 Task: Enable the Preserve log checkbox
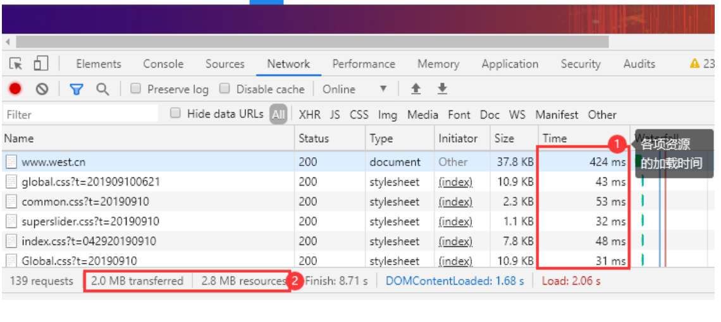click(x=135, y=89)
